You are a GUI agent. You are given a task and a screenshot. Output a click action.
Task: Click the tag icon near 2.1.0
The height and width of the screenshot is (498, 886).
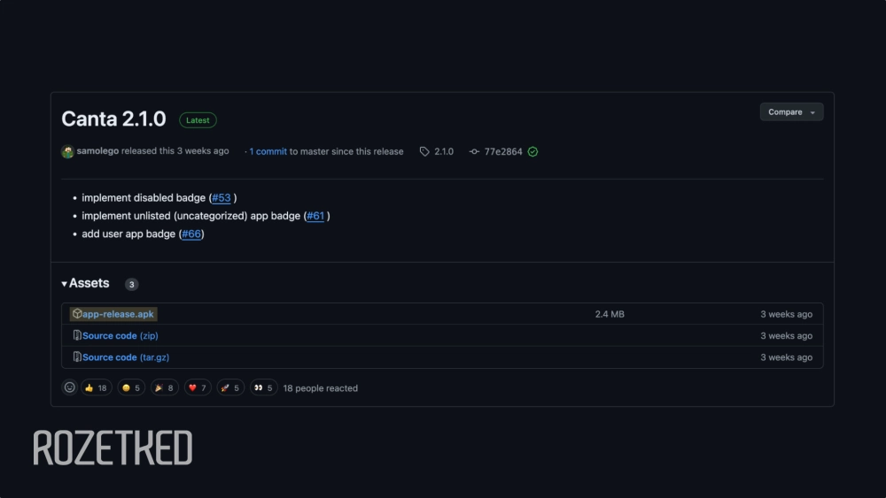[x=424, y=152]
